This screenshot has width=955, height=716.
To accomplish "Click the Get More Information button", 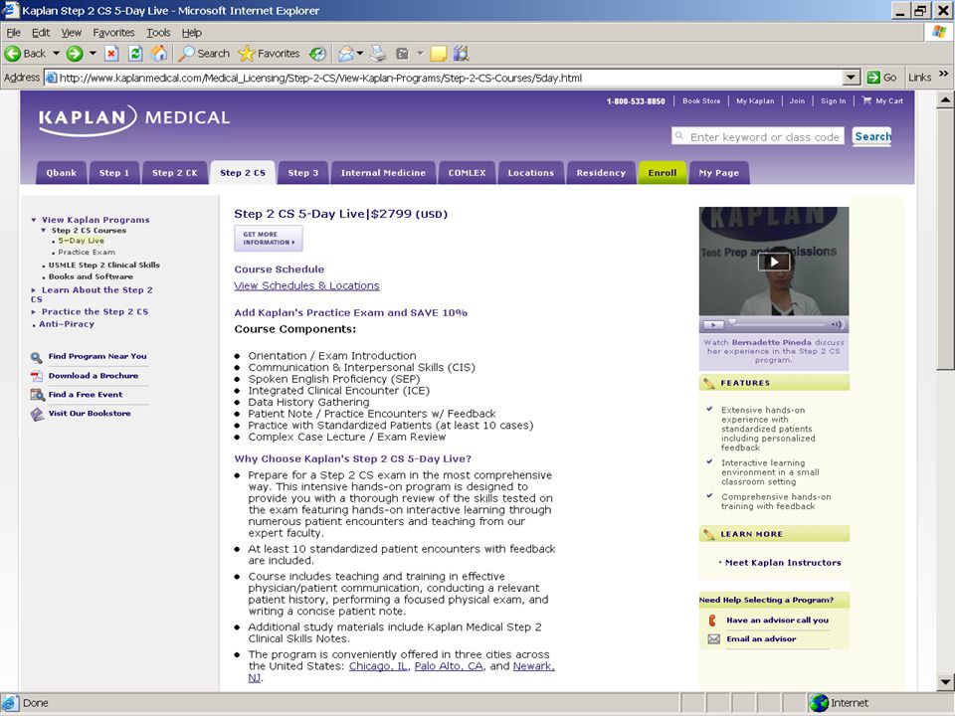I will point(269,238).
